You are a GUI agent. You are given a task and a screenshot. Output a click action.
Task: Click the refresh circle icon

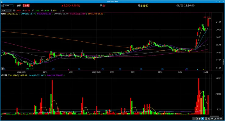tap(215, 119)
